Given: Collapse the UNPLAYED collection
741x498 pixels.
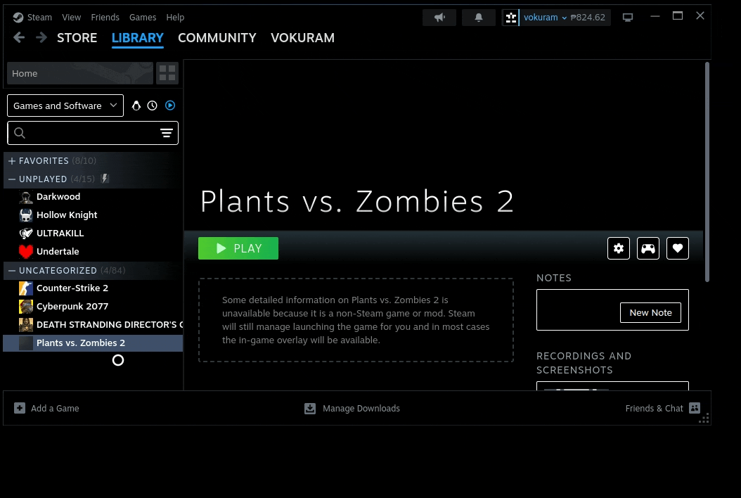Looking at the screenshot, I should point(12,179).
